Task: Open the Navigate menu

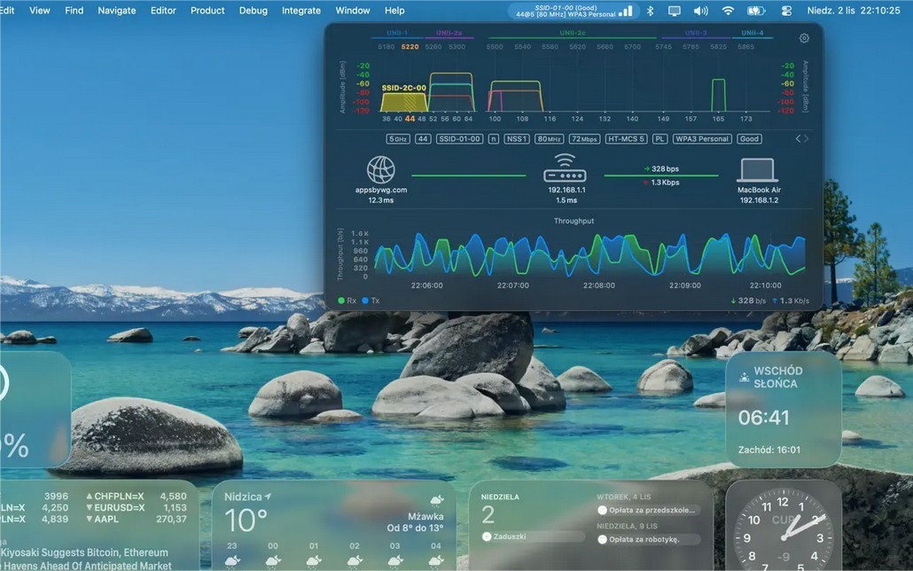Action: 116,11
